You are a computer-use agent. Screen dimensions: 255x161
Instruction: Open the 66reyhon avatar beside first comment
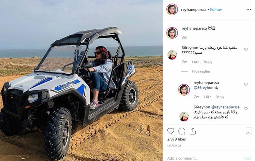pos(172,55)
